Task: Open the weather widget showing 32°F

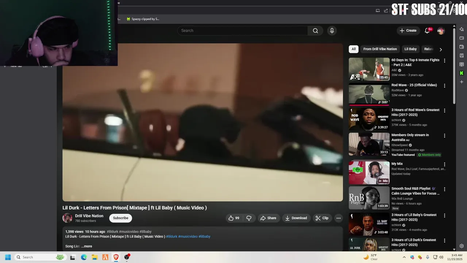Action: pos(371,257)
